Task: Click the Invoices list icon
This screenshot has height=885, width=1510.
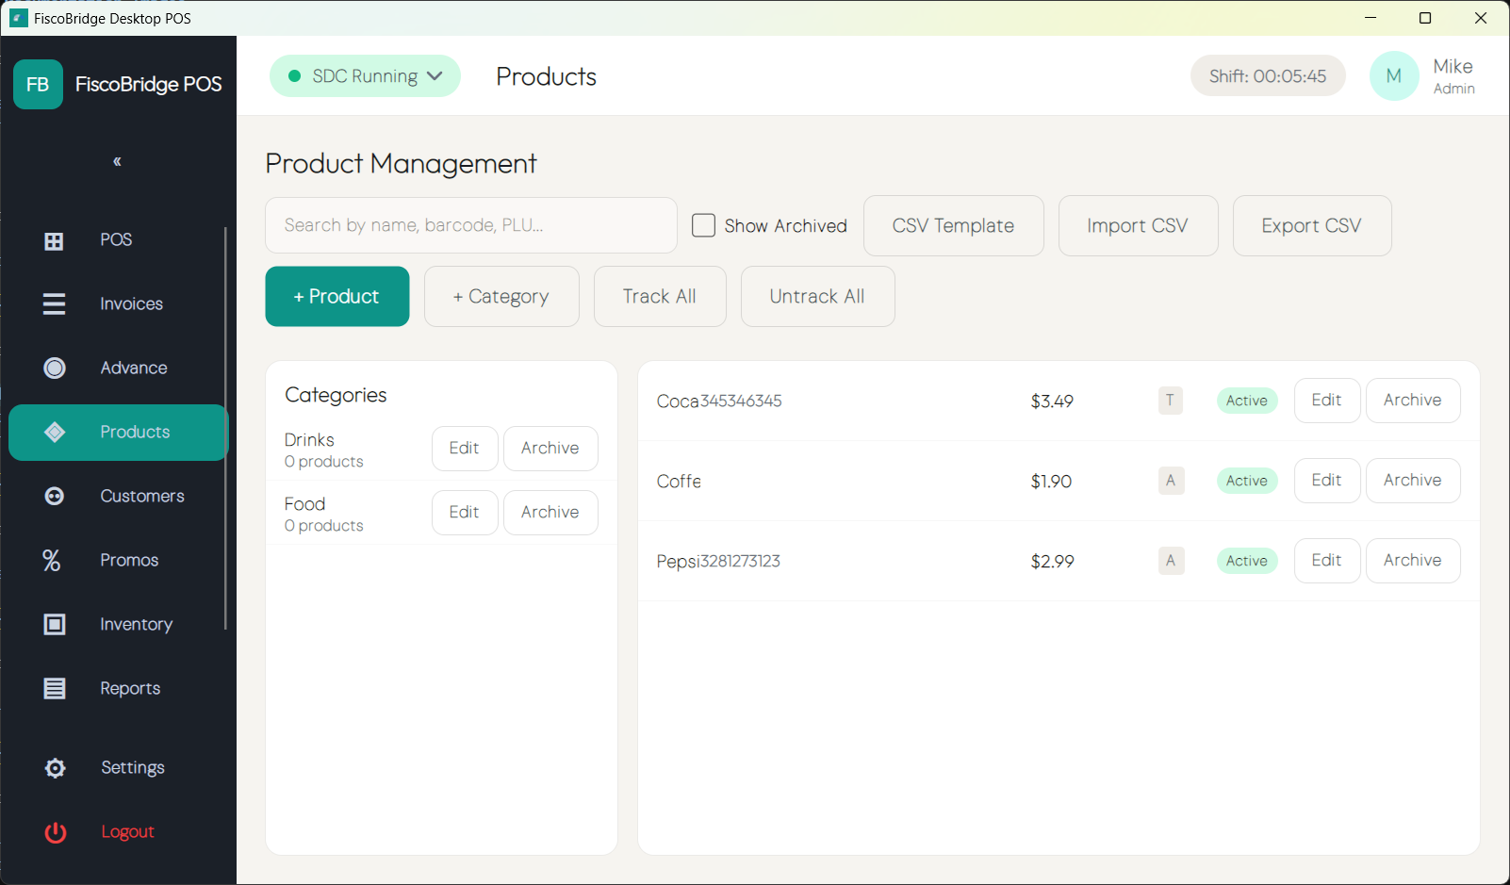Action: [55, 304]
